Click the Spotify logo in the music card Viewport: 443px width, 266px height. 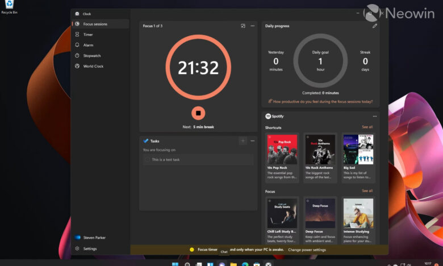(268, 116)
